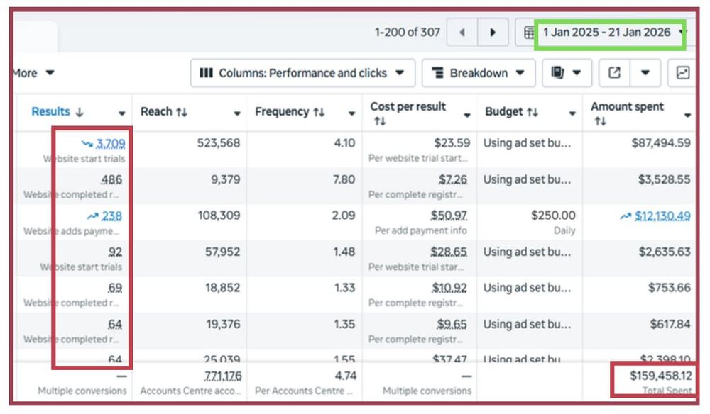
Task: Open the Breakdown dropdown
Action: click(x=479, y=73)
